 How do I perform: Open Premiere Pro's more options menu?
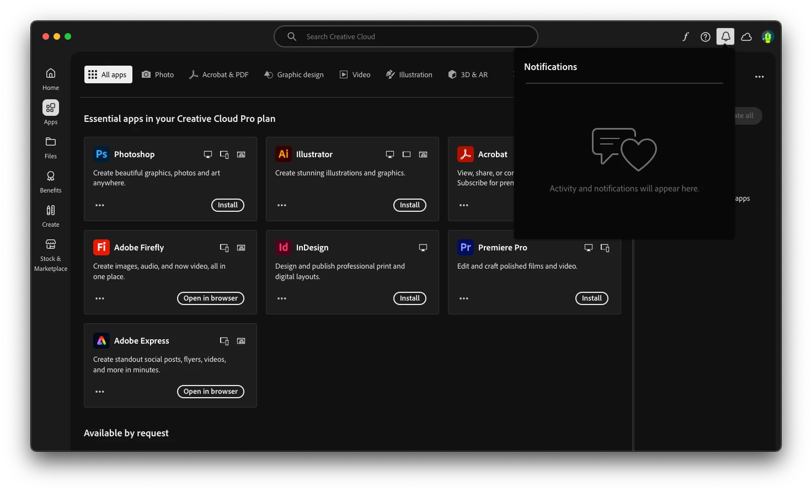[464, 298]
